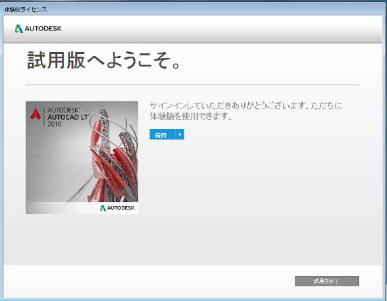
Task: Click the Autodesk logo in the header
Action: 38,28
